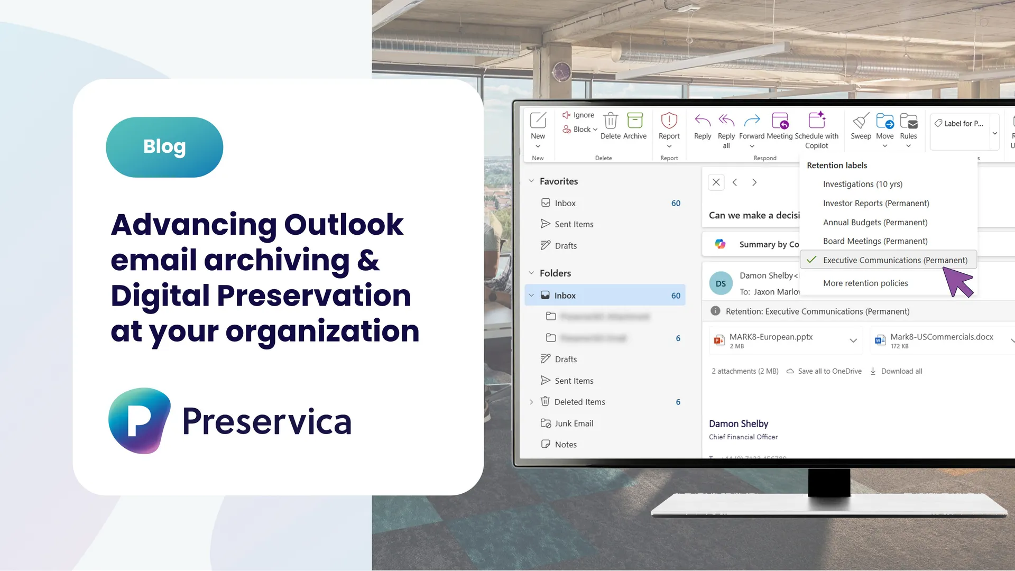Viewport: 1015px width, 571px height.
Task: Expand the Deleted Items folder
Action: point(531,402)
